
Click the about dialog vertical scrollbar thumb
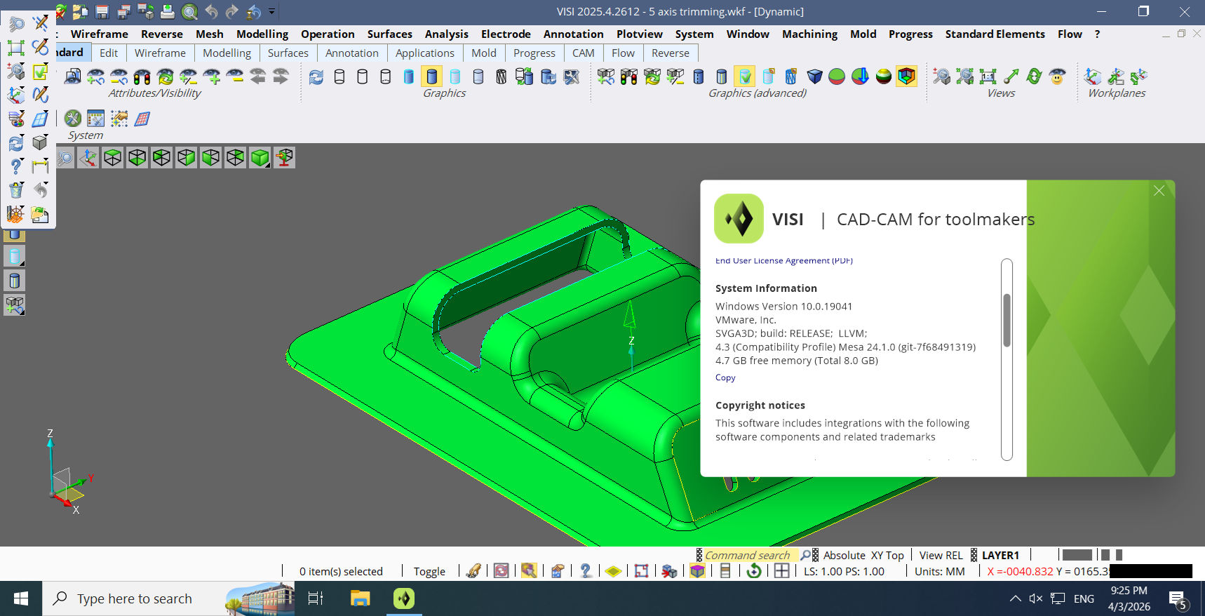[x=1007, y=320]
